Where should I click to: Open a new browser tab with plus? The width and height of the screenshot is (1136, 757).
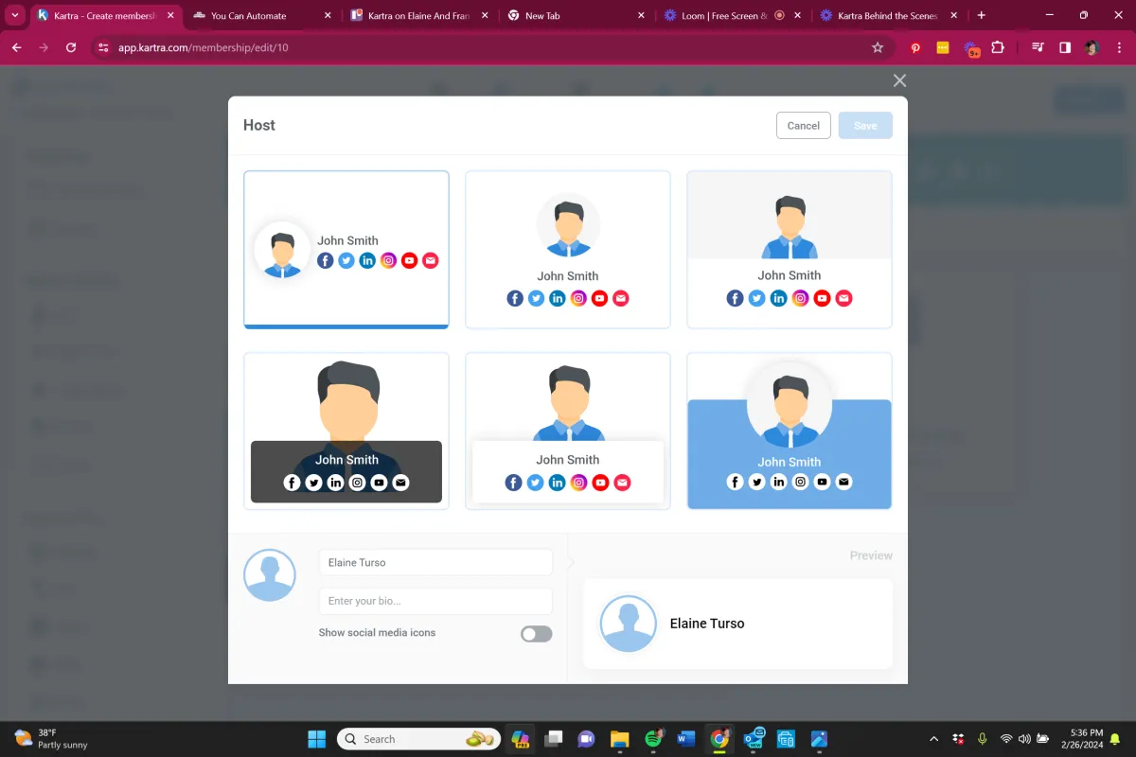981,15
